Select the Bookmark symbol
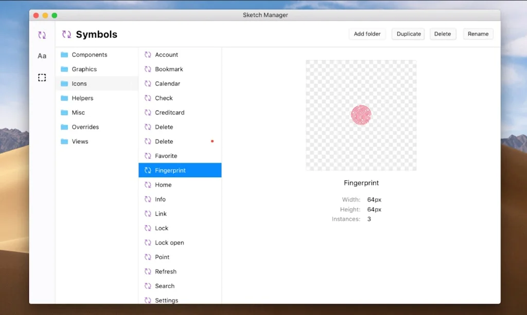527x315 pixels. pos(168,69)
